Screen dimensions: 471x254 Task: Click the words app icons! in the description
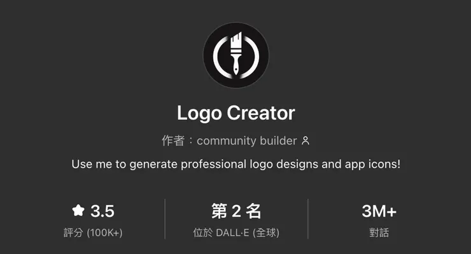(372, 164)
